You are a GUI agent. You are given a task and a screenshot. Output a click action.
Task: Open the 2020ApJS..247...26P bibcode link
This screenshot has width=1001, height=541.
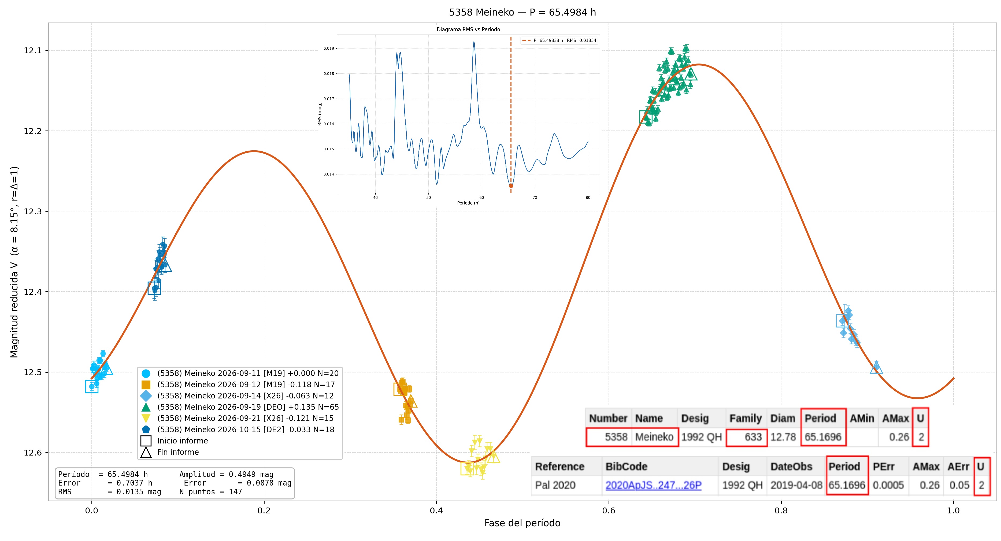click(x=653, y=486)
